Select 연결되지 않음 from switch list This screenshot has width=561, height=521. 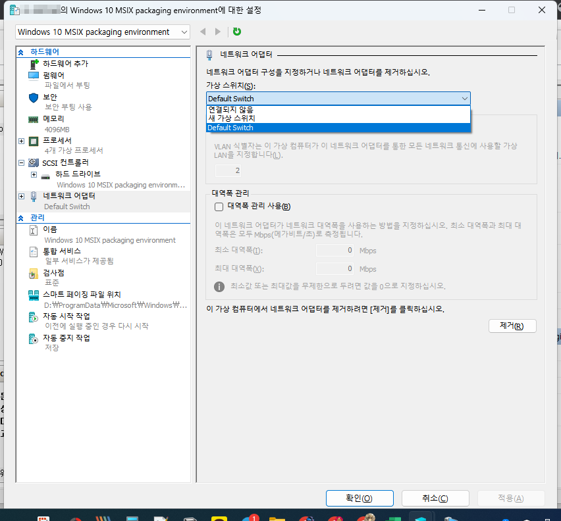pos(338,110)
